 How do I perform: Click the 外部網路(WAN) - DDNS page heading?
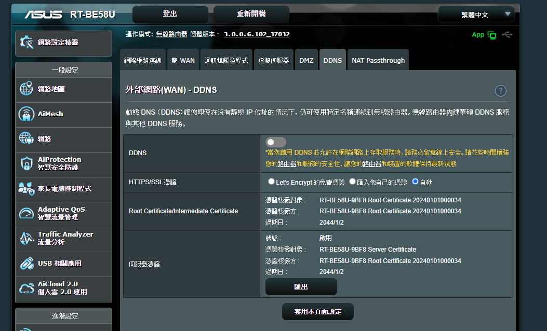[x=171, y=90]
